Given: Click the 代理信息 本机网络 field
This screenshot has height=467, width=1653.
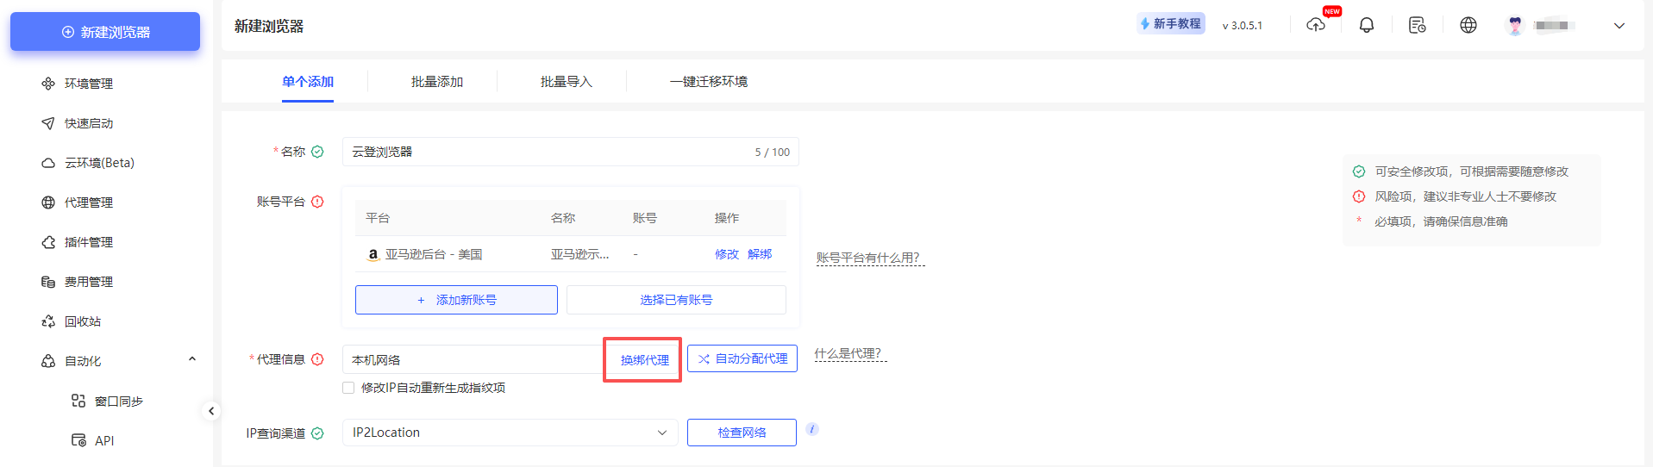Looking at the screenshot, I should pyautogui.click(x=473, y=359).
